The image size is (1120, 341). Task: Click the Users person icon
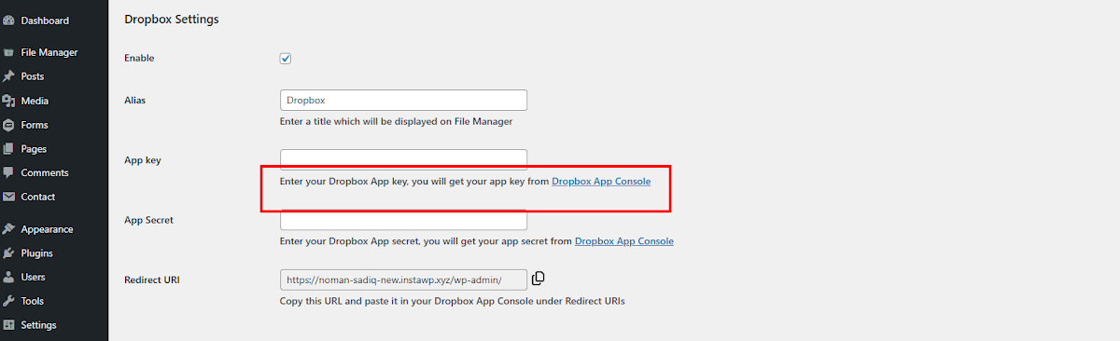(8, 278)
